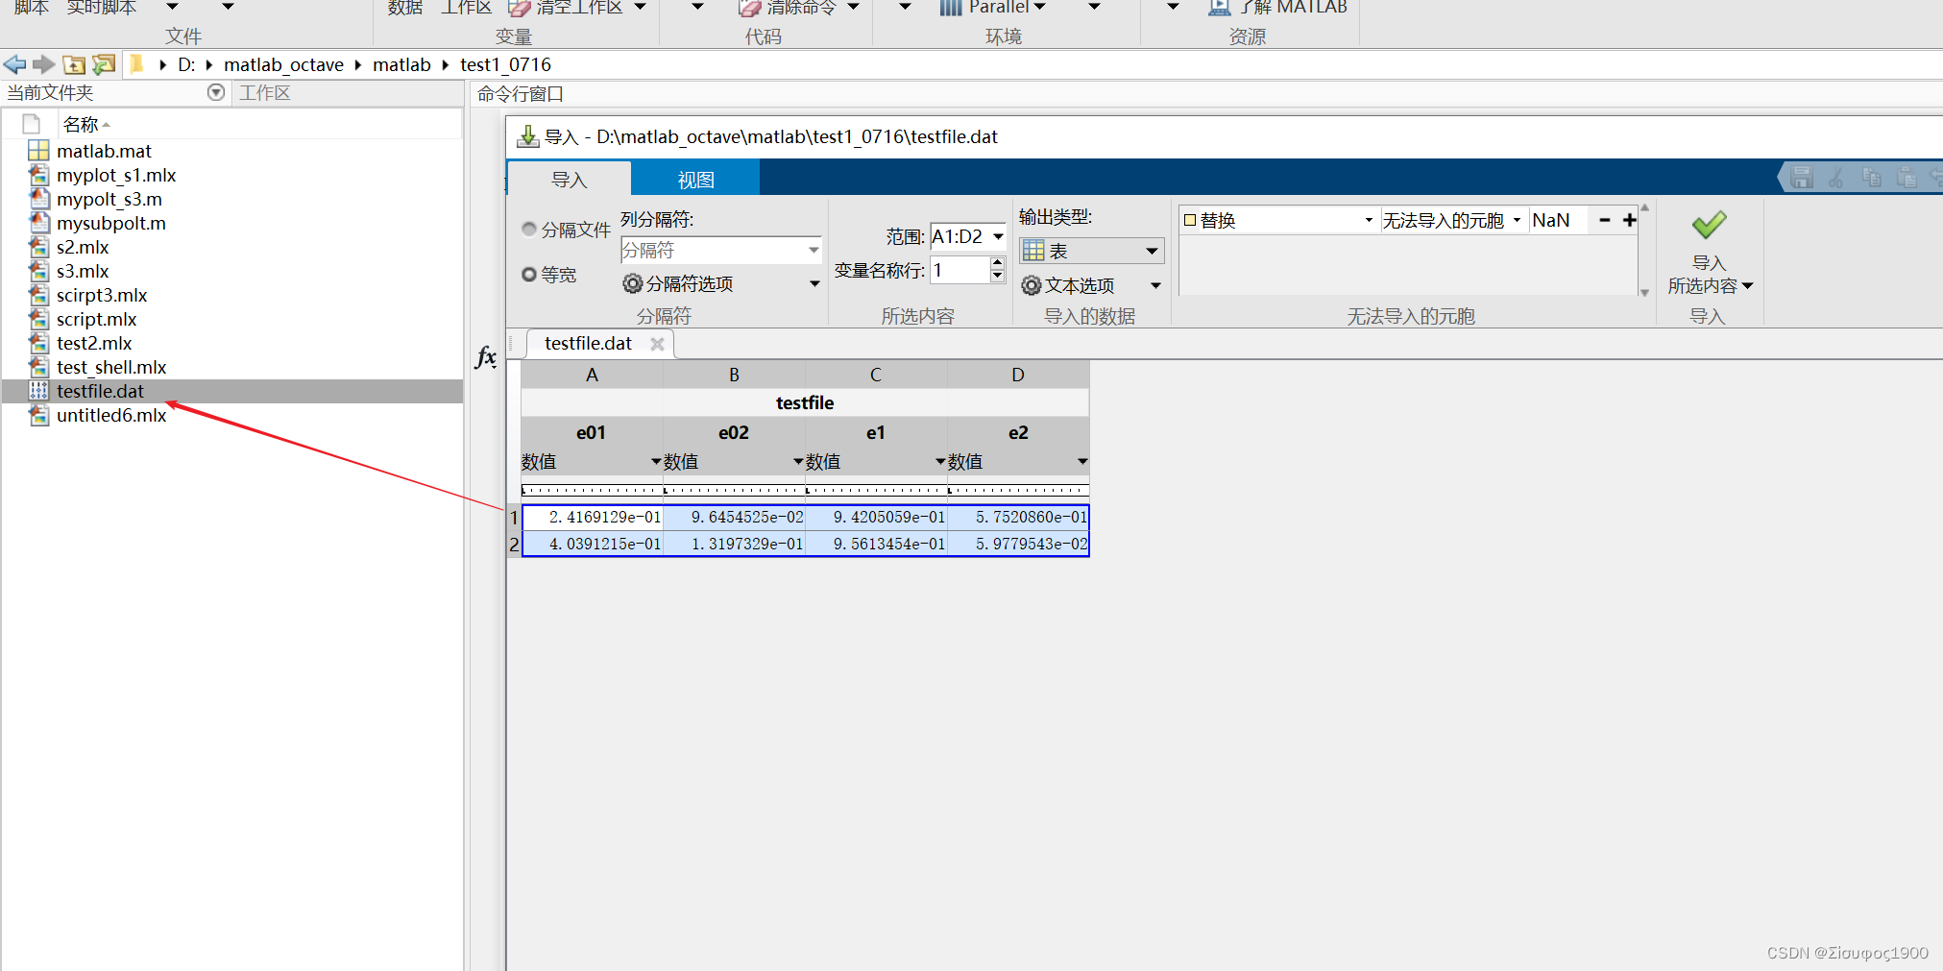Select the save icon on the import toolbar
Screen dimensions: 1943x971
coord(1802,177)
